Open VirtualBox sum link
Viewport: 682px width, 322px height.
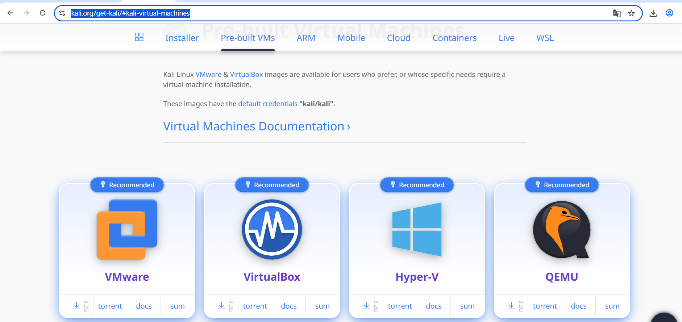(x=323, y=306)
